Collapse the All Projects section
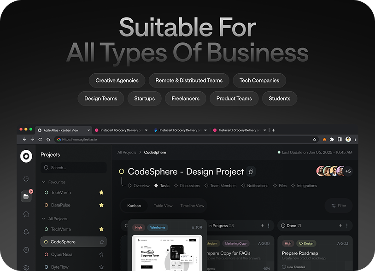The width and height of the screenshot is (375, 271). [x=43, y=218]
